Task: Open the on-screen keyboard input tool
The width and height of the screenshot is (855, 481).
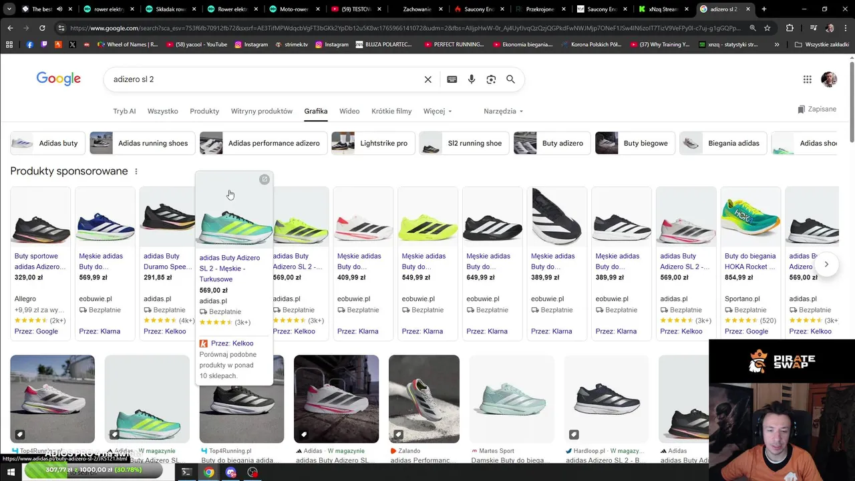Action: (452, 79)
